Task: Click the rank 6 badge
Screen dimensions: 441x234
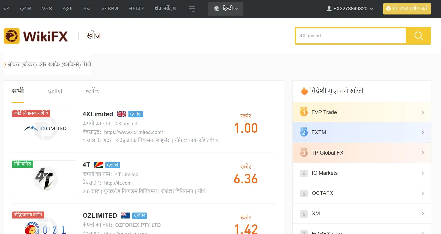Action: tap(304, 214)
